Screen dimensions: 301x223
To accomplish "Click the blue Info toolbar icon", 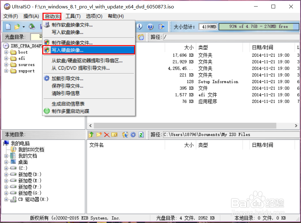I will (140, 27).
